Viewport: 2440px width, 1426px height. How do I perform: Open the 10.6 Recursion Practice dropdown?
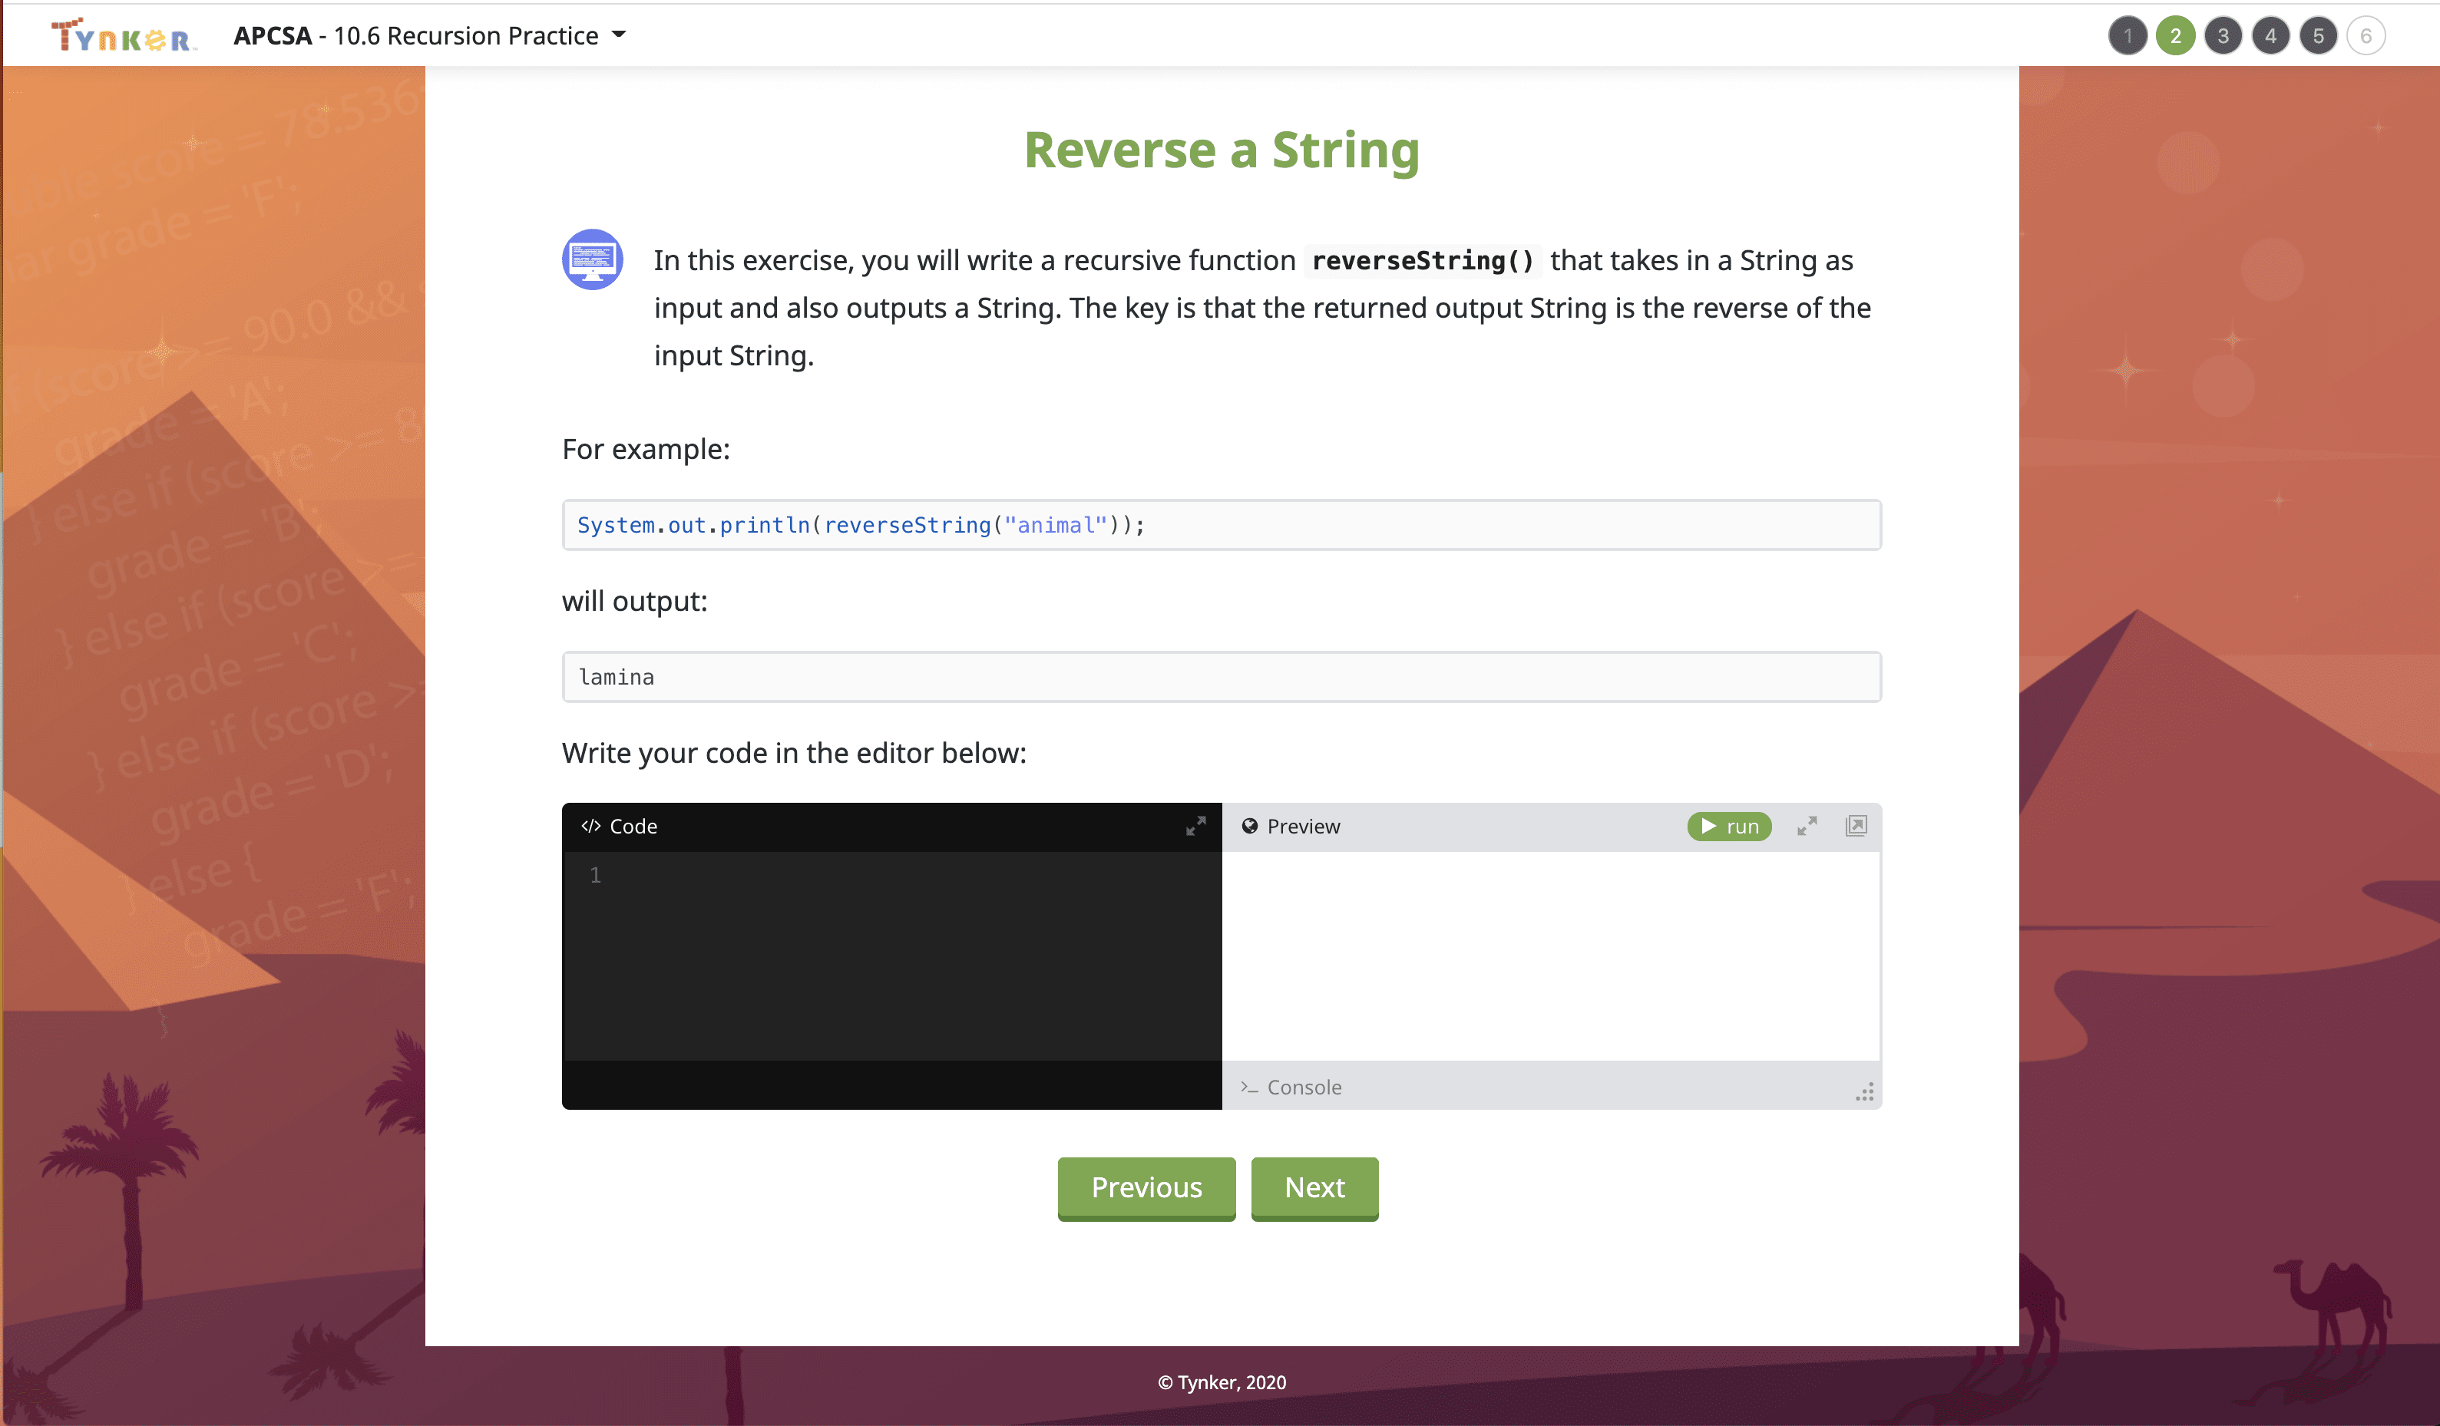[620, 36]
